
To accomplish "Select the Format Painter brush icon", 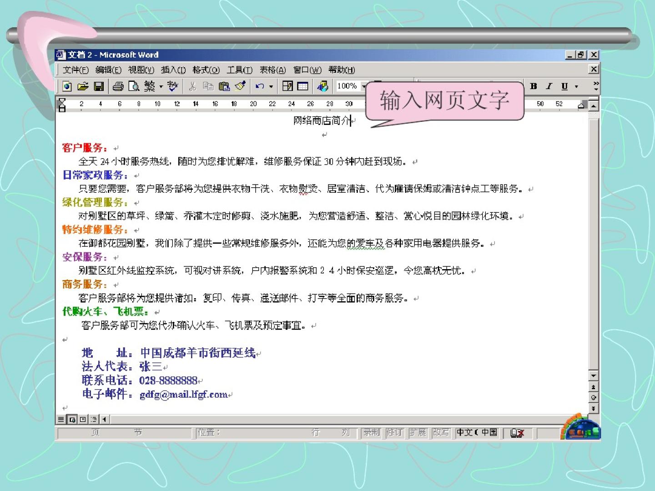I will coord(240,86).
